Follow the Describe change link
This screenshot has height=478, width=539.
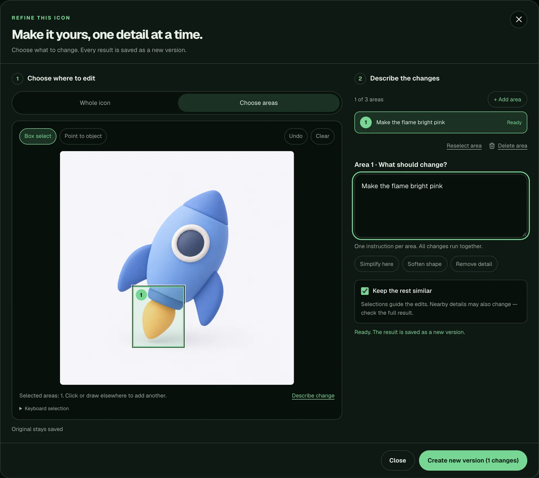click(x=313, y=396)
